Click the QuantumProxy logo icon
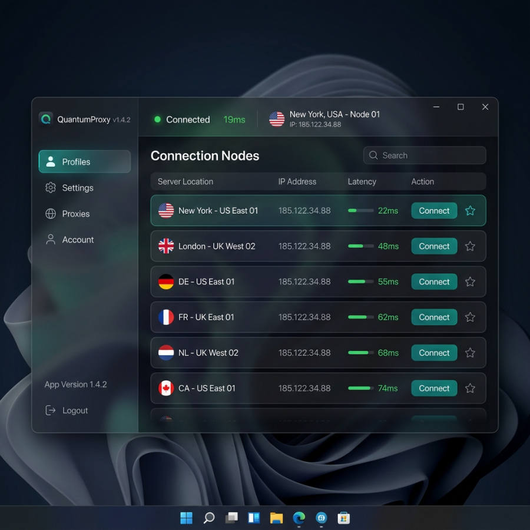Viewport: 530px width, 530px height. [45, 119]
